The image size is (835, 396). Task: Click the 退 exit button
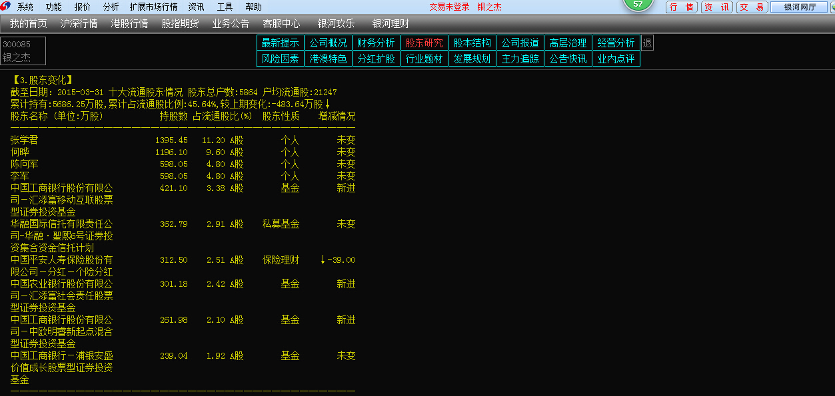[647, 43]
